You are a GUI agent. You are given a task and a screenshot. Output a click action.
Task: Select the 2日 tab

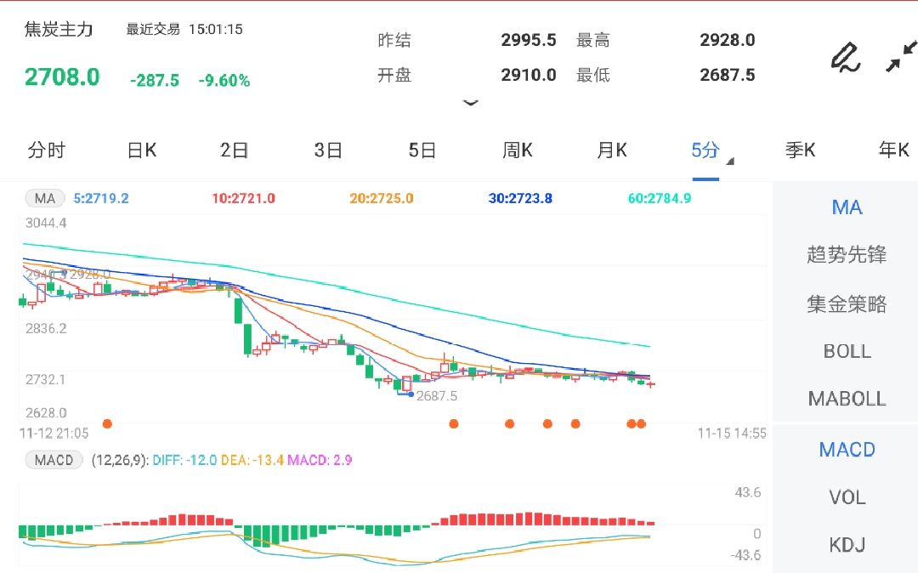[x=235, y=150]
